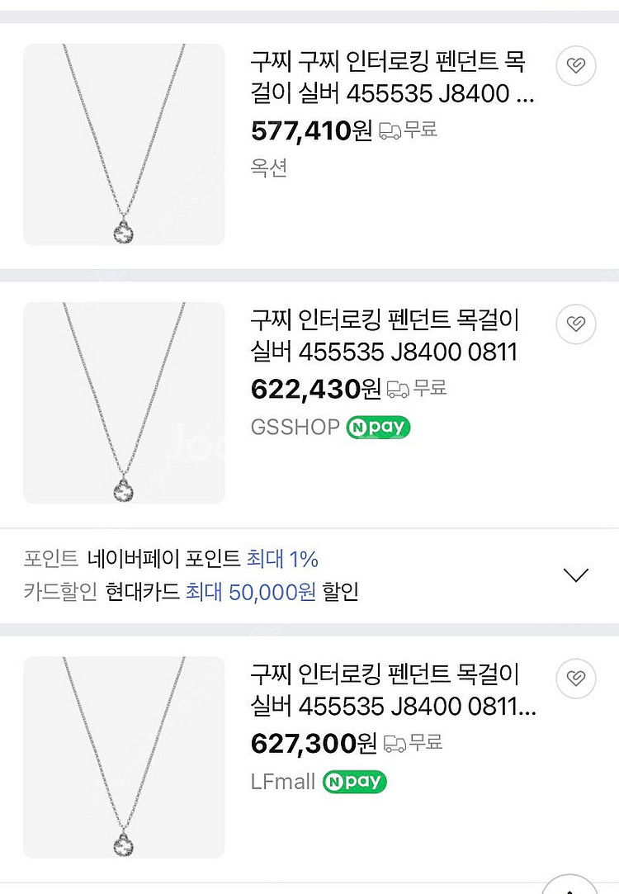619x894 pixels.
Task: Toggle wishlist heart on GSSHOP listing
Action: (x=576, y=324)
